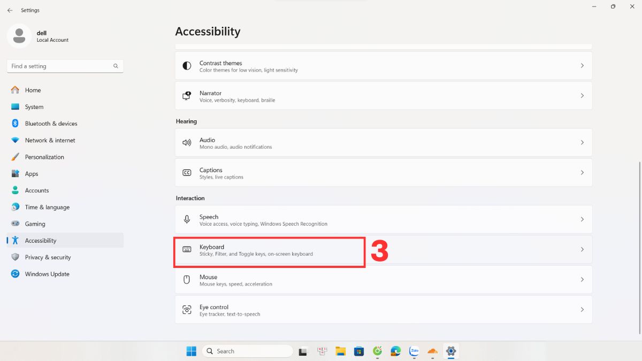Open Microsoft Edge from the taskbar

click(x=395, y=351)
